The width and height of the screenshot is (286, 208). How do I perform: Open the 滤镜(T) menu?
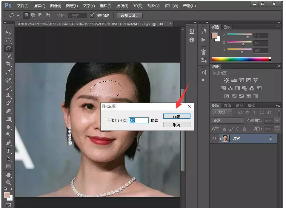point(122,6)
